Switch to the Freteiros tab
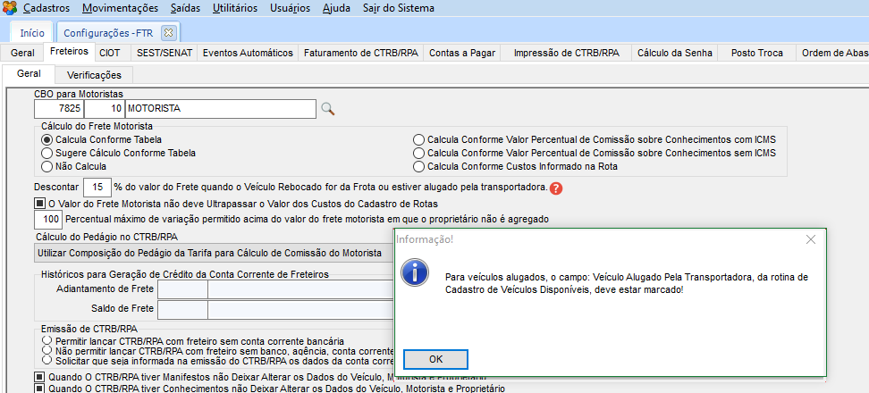 pos(69,52)
